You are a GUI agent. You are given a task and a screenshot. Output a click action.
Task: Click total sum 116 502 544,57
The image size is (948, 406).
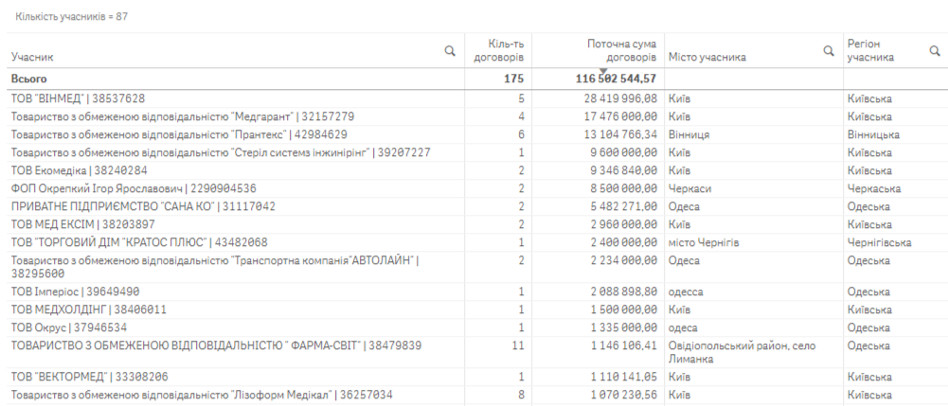(x=616, y=79)
